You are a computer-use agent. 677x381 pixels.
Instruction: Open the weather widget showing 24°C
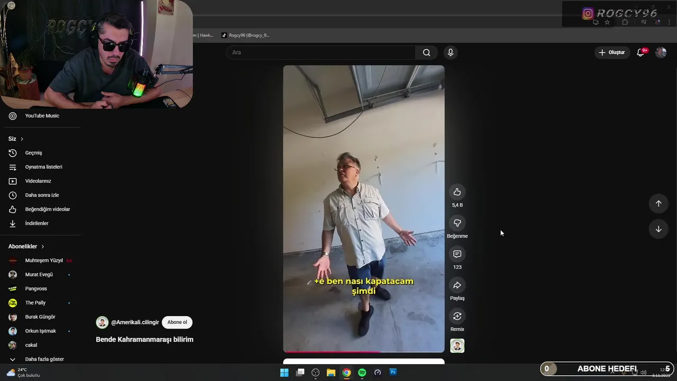(23, 373)
